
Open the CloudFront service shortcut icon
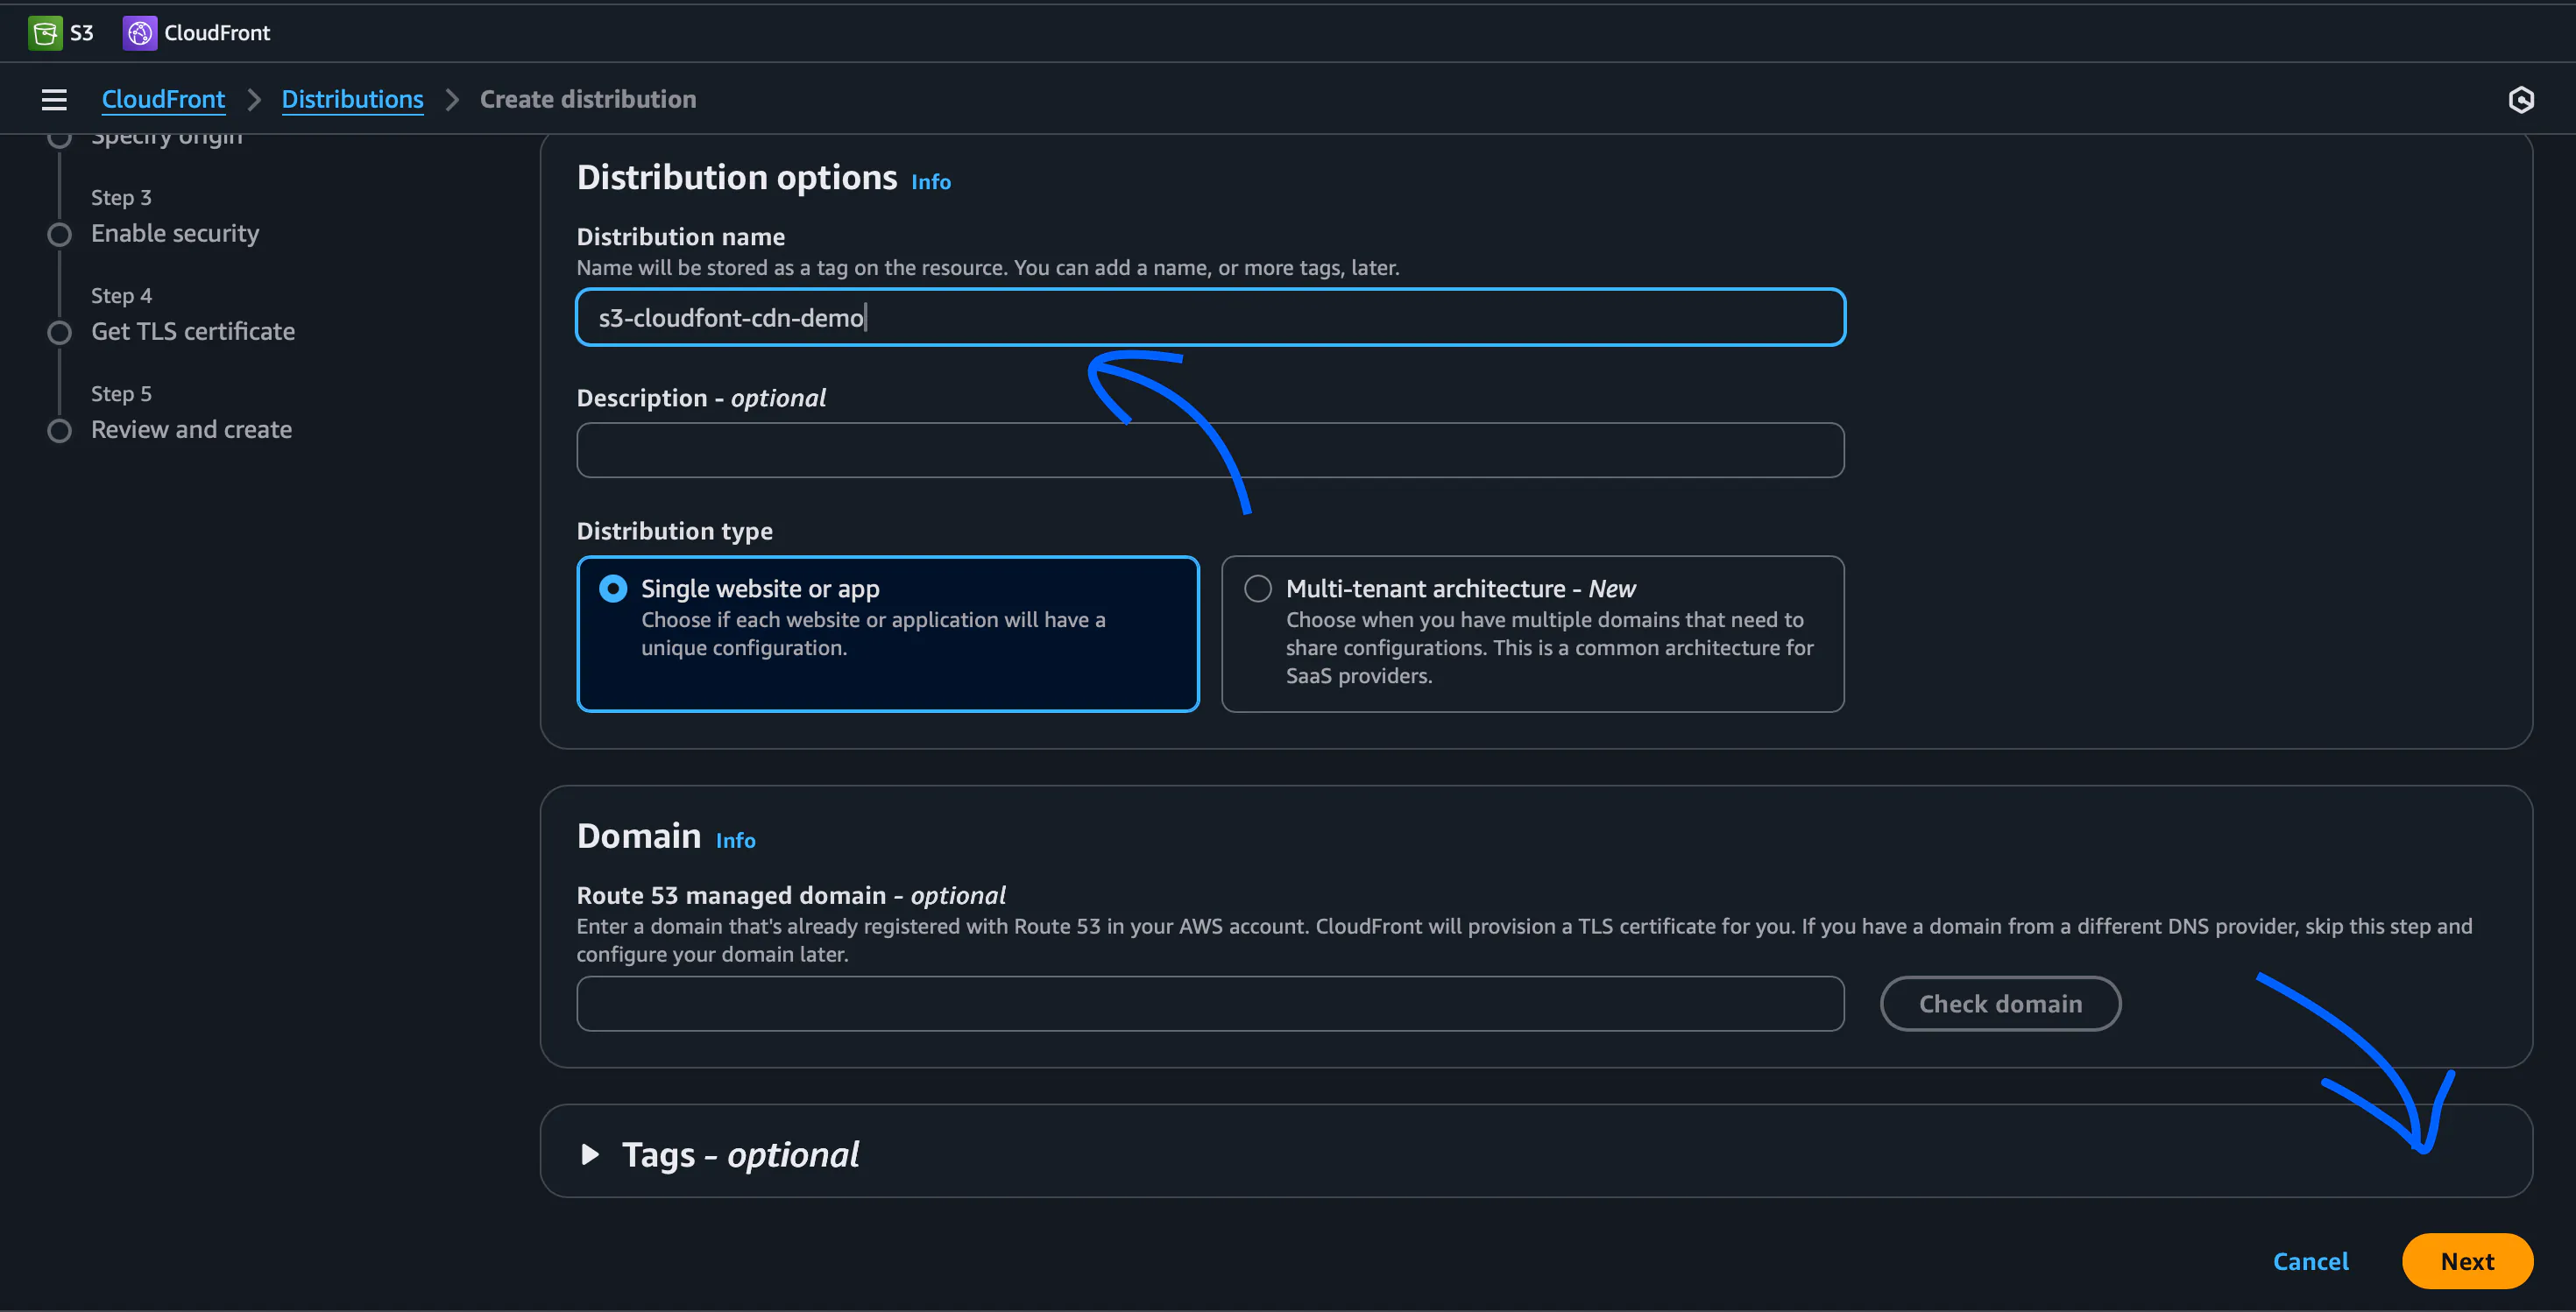tap(140, 33)
